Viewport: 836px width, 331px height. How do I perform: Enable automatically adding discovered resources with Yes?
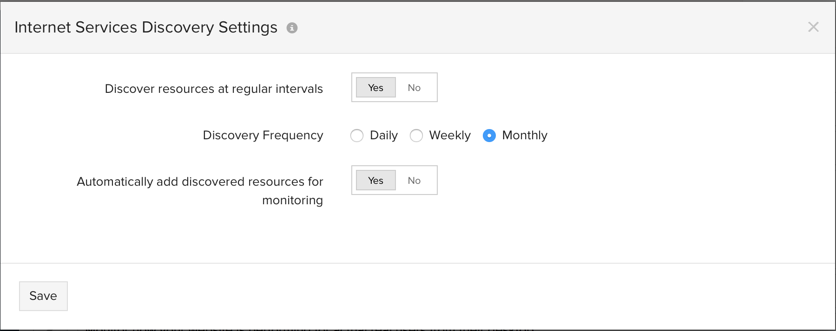click(x=375, y=181)
